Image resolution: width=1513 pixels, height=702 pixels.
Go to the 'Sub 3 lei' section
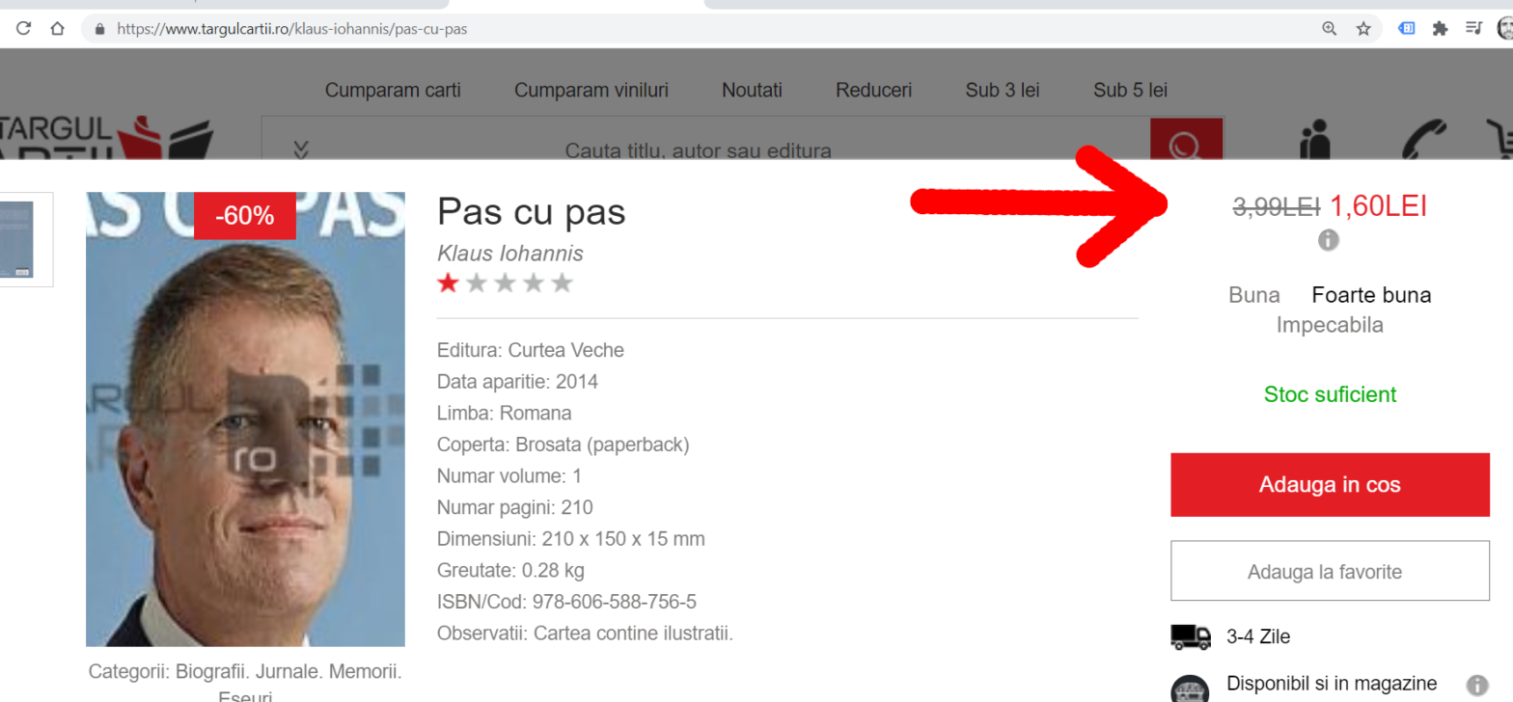pos(1002,91)
